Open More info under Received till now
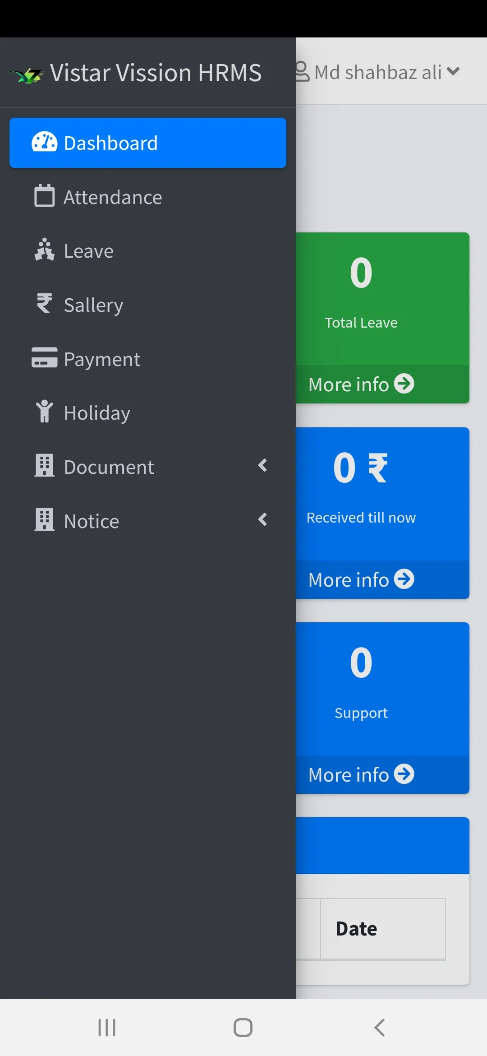This screenshot has width=487, height=1056. (361, 580)
